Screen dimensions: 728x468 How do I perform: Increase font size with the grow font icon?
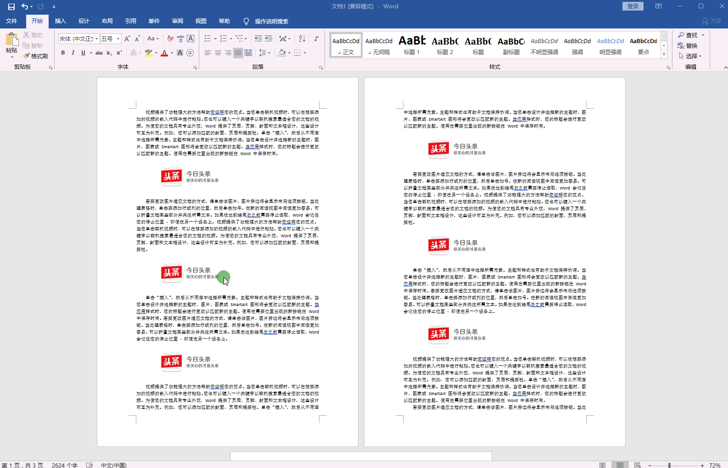pyautogui.click(x=128, y=39)
